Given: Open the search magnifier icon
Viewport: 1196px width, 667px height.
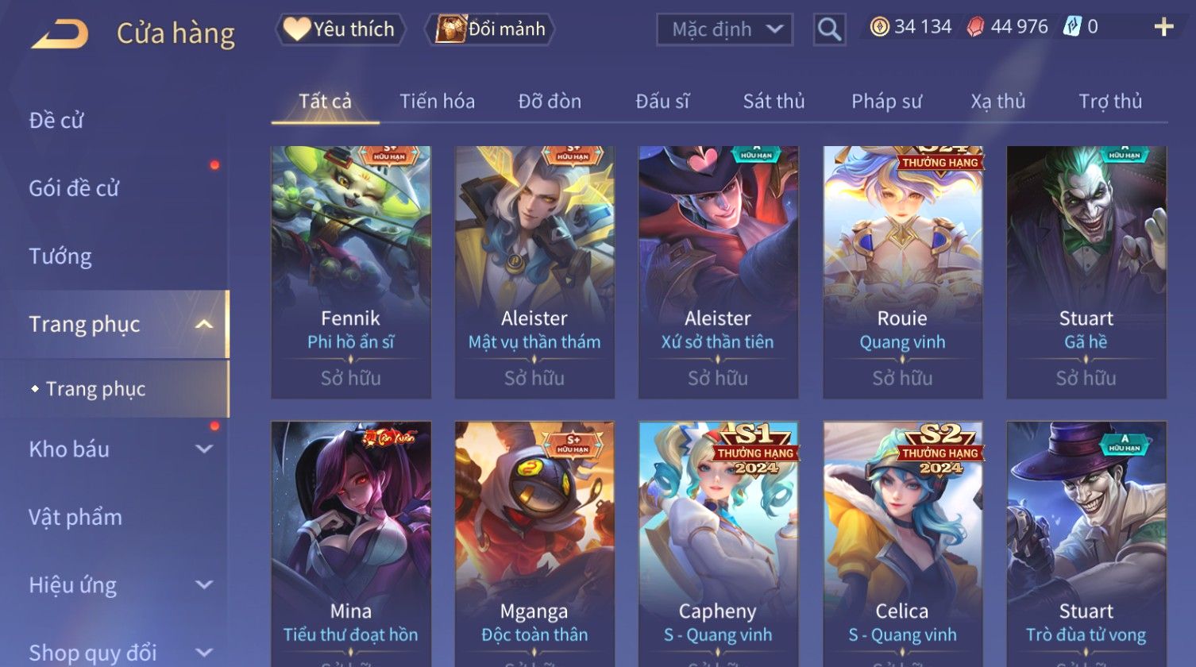Looking at the screenshot, I should (x=829, y=29).
